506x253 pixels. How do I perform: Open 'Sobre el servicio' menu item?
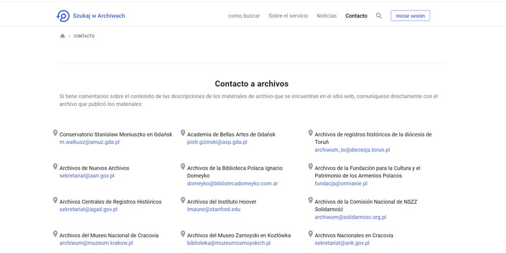click(x=288, y=16)
